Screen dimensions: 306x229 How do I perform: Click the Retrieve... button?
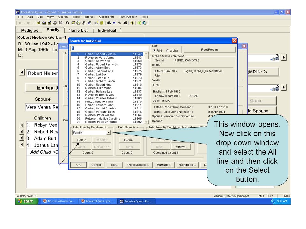[x=181, y=147]
